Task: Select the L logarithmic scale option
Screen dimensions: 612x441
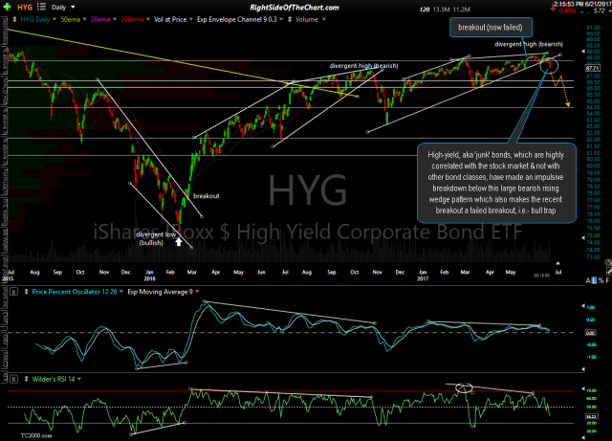Action: [595, 280]
